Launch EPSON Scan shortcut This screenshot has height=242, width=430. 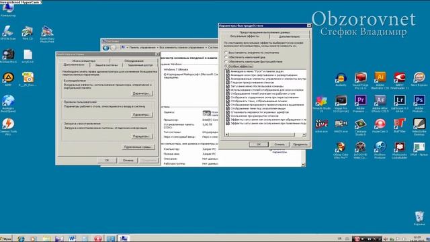[x=8, y=33]
